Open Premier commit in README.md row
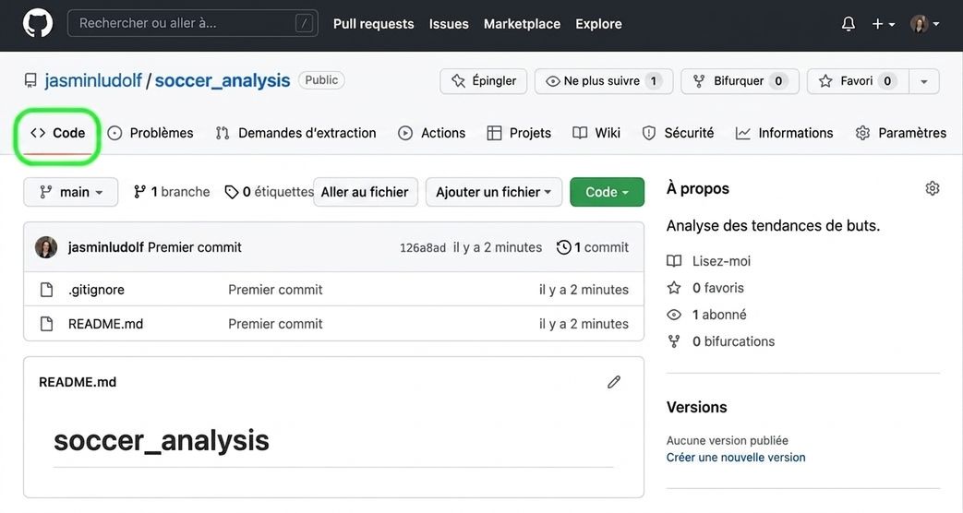Viewport: 963px width, 513px height. point(275,324)
